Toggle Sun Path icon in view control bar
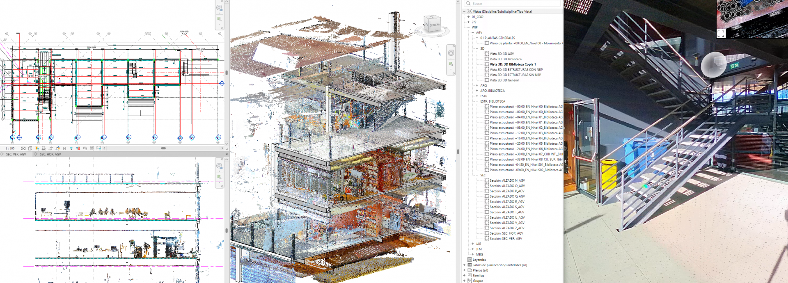The image size is (788, 283). coord(37,148)
